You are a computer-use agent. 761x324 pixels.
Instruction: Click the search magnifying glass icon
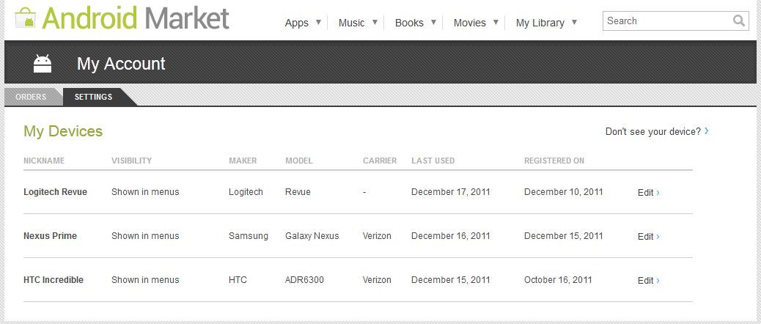click(x=739, y=21)
